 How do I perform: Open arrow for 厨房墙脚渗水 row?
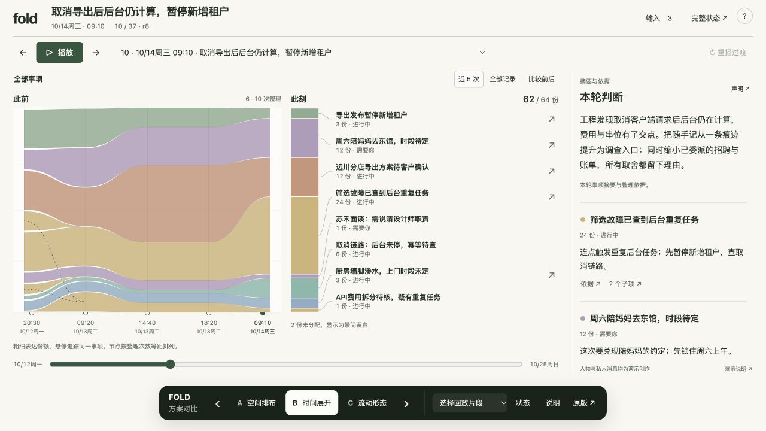click(551, 275)
